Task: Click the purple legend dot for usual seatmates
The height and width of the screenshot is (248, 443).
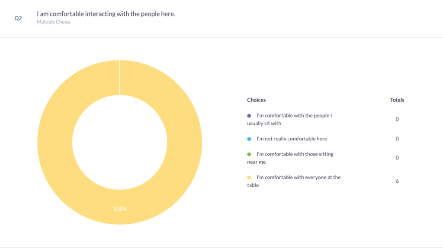Action: (x=249, y=116)
